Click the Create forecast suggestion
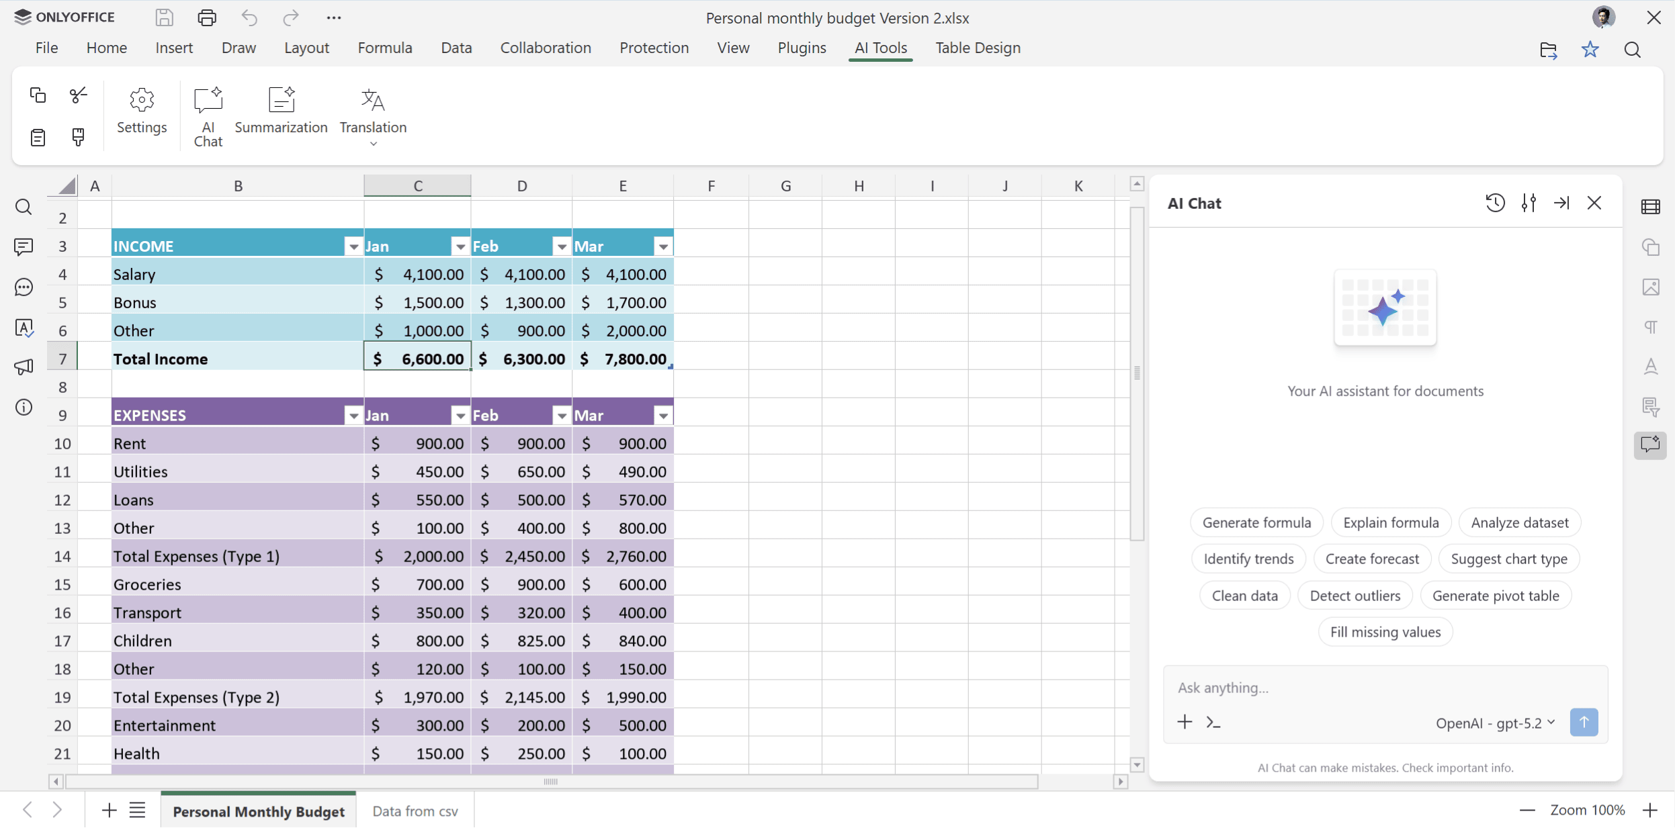Image resolution: width=1675 pixels, height=828 pixels. tap(1372, 559)
